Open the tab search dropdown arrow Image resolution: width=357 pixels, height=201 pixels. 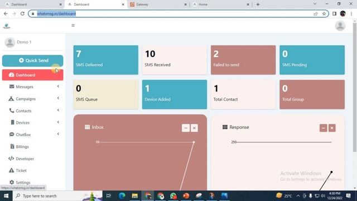[315, 4]
